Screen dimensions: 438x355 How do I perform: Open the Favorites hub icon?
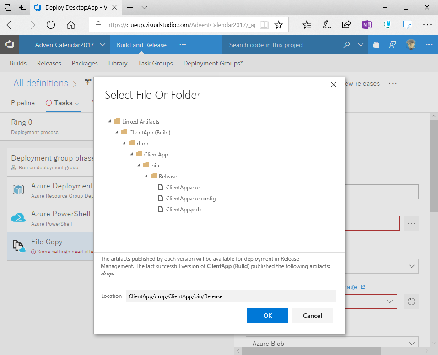[x=307, y=25]
